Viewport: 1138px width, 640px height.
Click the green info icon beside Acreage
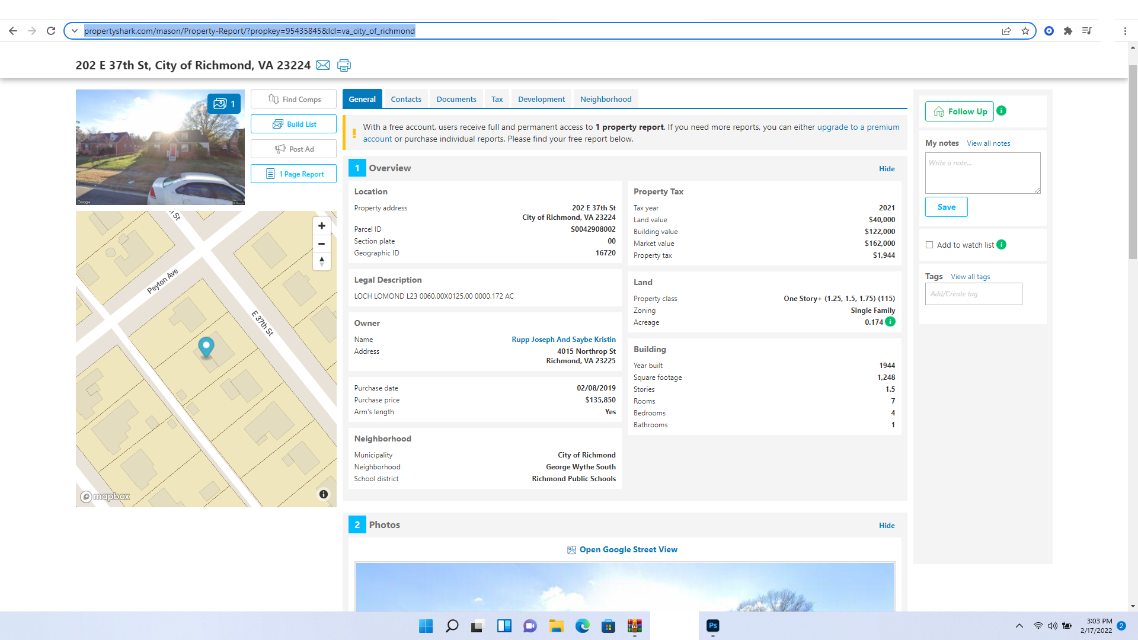coord(890,322)
